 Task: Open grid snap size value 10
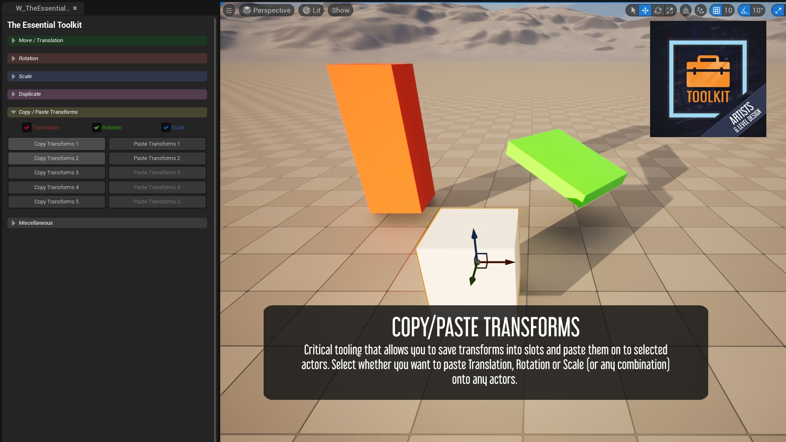728,10
